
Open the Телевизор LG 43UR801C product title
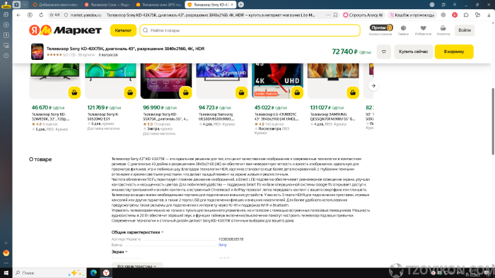pyautogui.click(x=277, y=117)
